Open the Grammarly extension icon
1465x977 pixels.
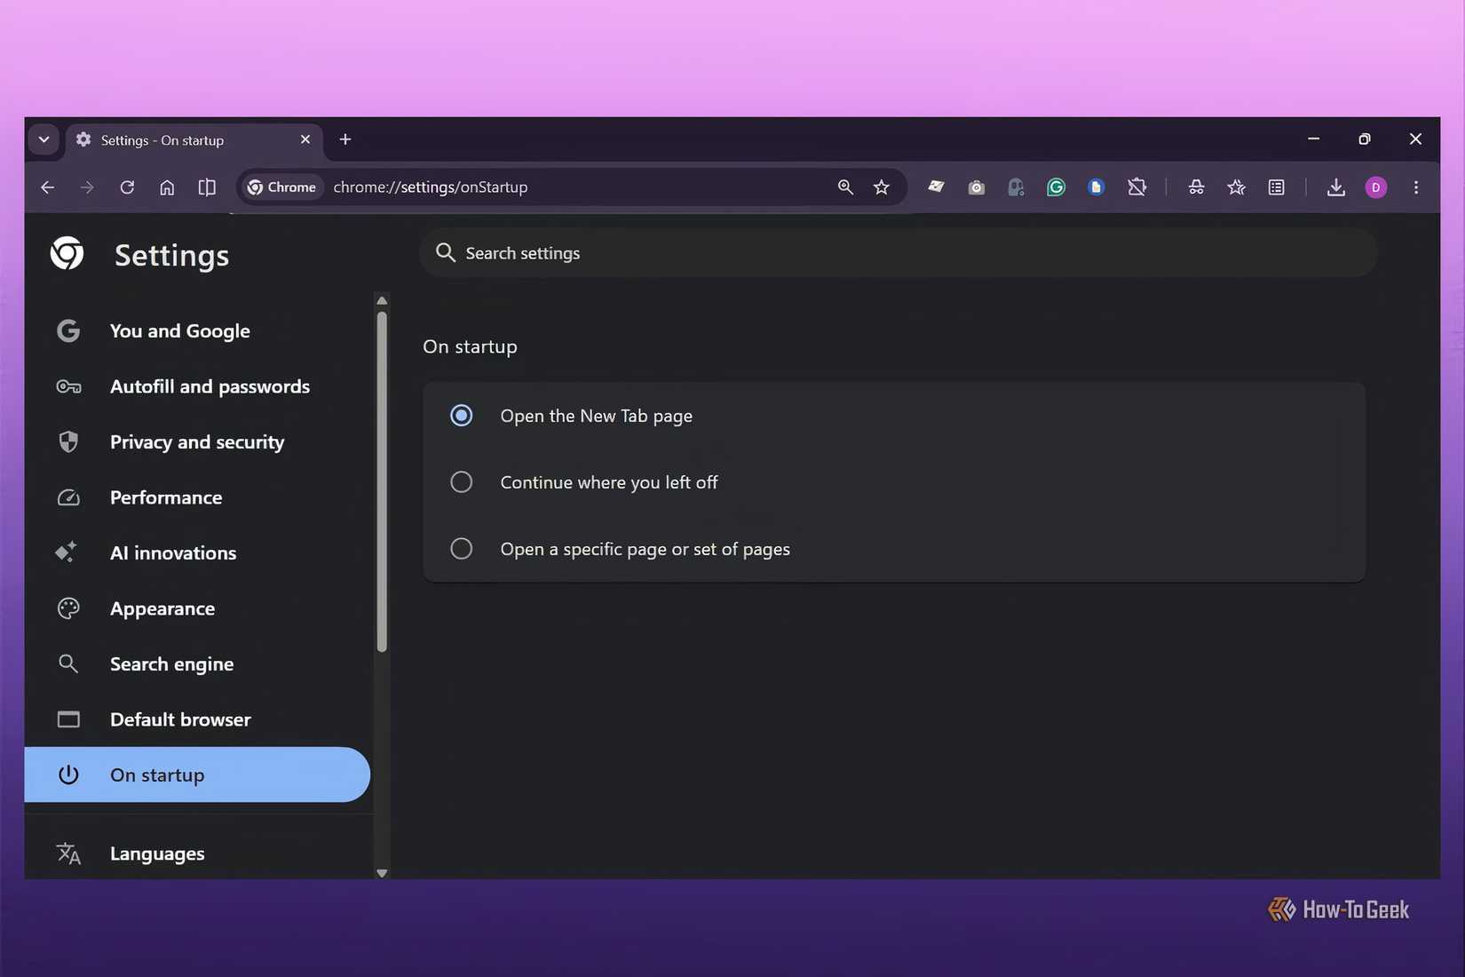tap(1056, 187)
